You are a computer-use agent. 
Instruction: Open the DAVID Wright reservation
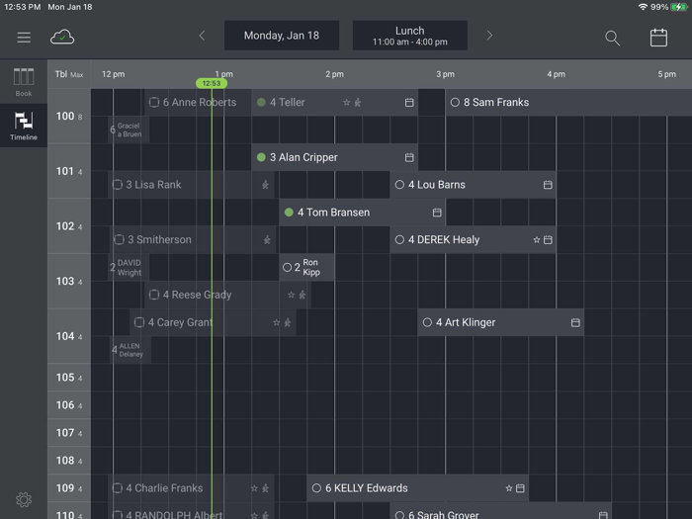(x=129, y=268)
